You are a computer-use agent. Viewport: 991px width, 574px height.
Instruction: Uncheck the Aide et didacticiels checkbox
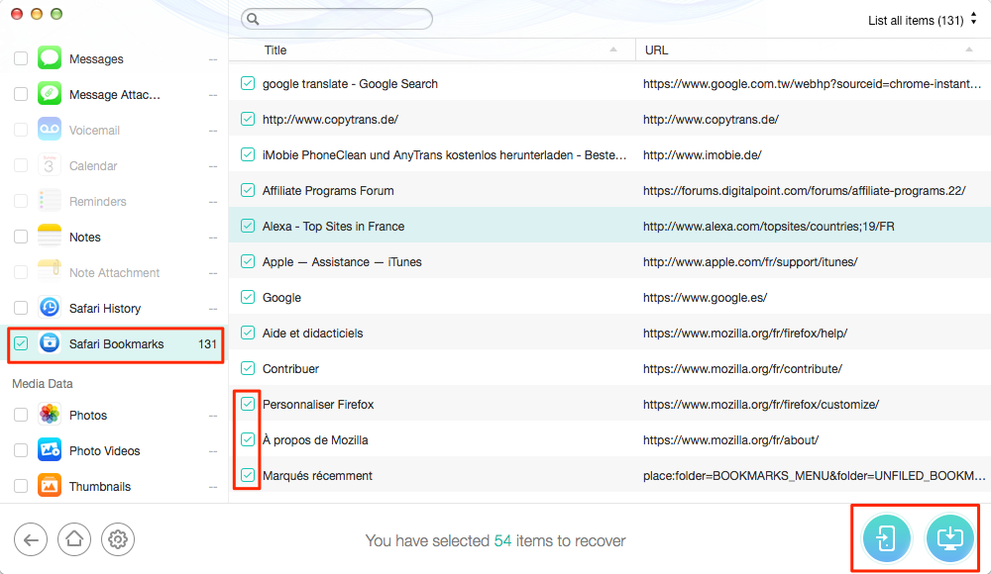(x=248, y=333)
